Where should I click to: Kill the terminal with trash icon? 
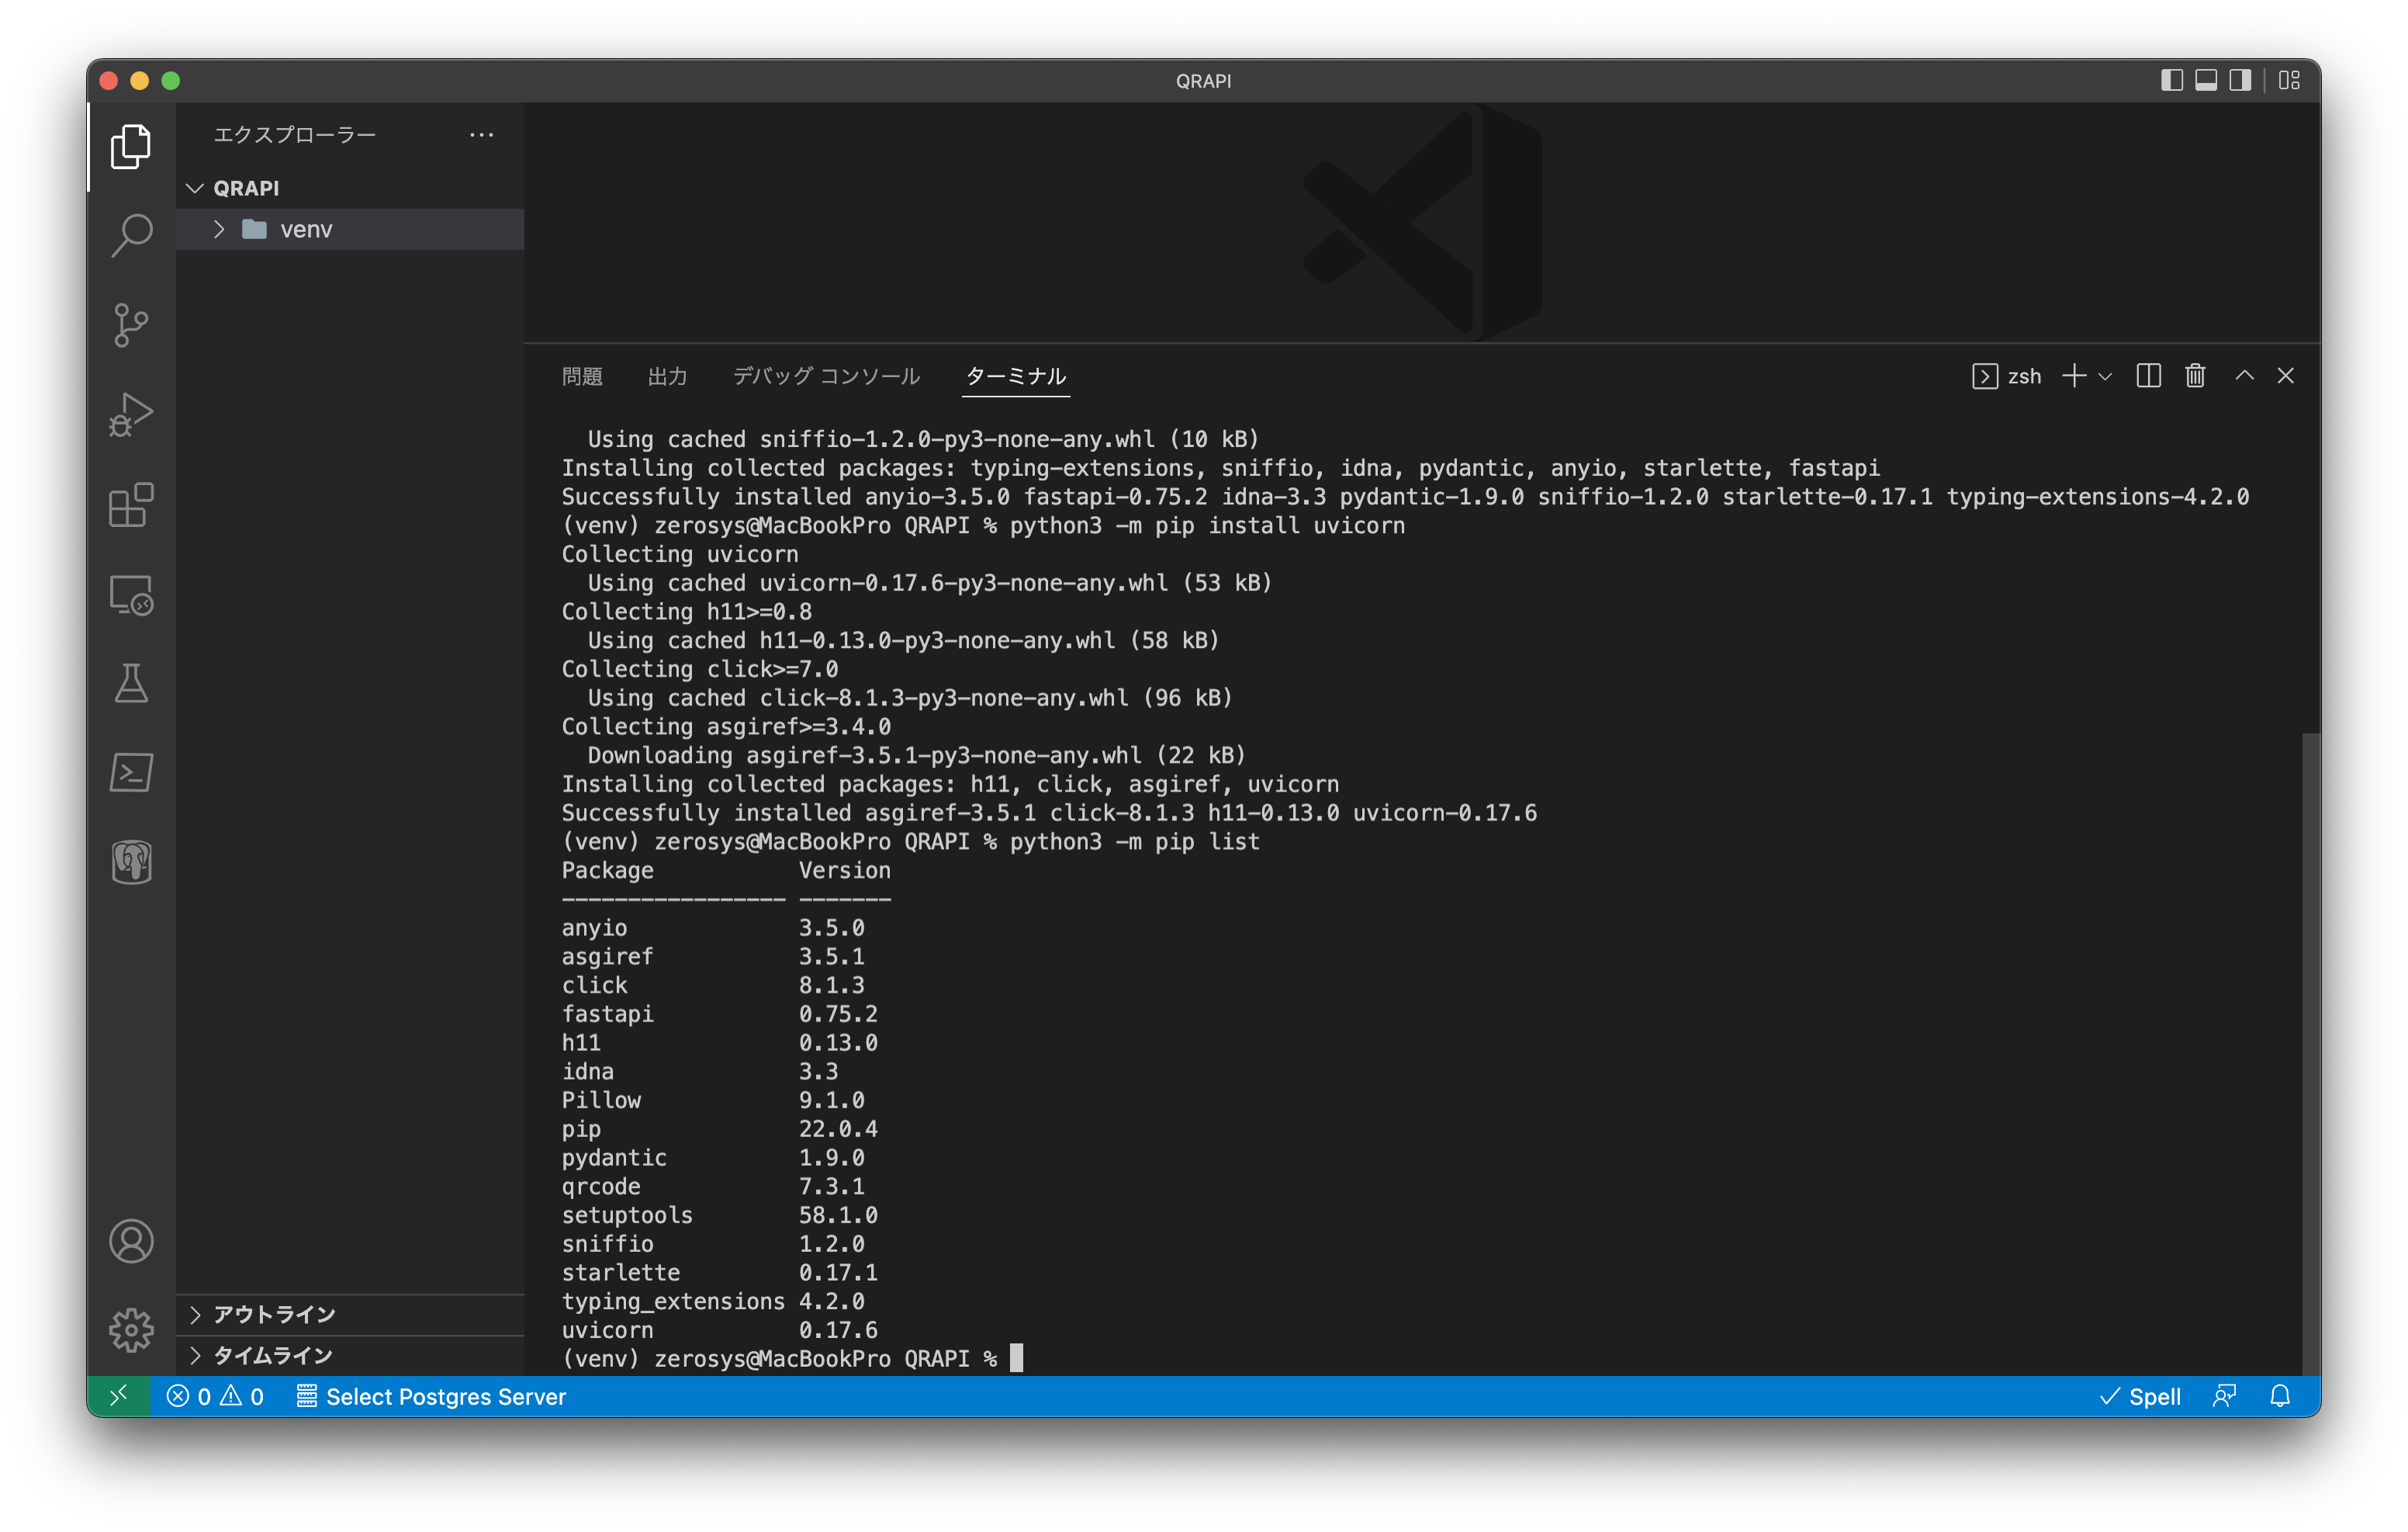2195,376
